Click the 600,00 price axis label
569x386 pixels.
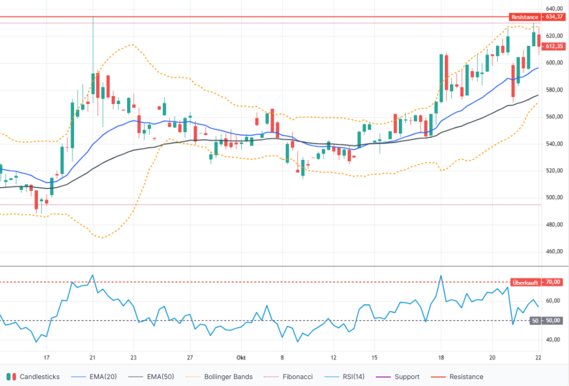click(554, 63)
